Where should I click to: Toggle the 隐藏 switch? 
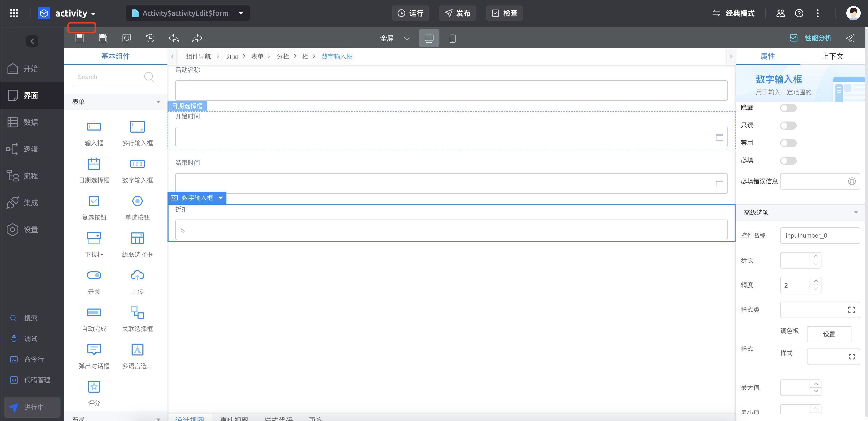point(788,108)
